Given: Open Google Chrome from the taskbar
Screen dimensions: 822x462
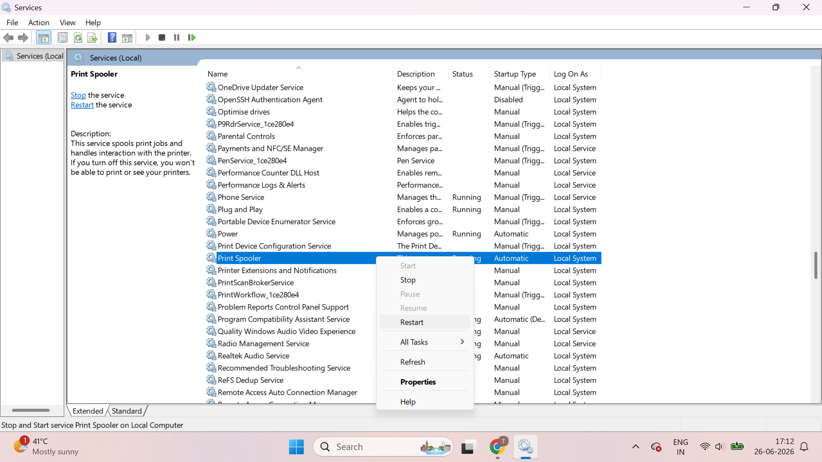Looking at the screenshot, I should (x=497, y=447).
